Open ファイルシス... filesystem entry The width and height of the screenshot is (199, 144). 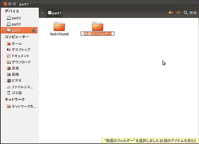(19, 87)
